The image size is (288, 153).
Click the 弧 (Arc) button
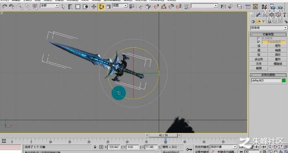(259, 55)
